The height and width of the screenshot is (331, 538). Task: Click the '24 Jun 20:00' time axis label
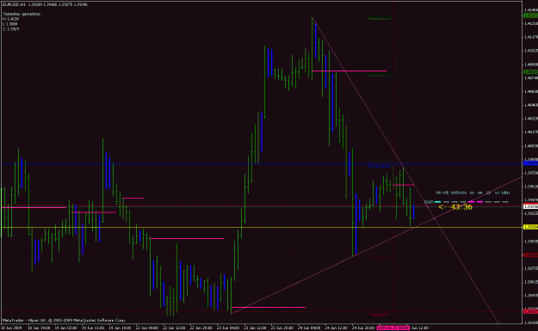[364, 328]
